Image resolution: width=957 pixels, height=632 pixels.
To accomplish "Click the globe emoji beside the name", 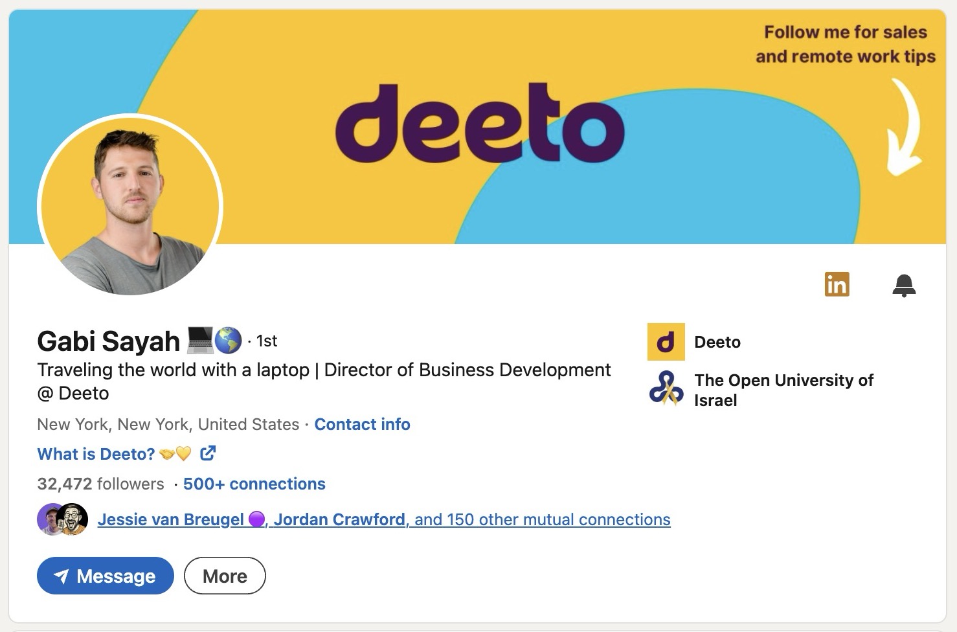I will pos(228,341).
